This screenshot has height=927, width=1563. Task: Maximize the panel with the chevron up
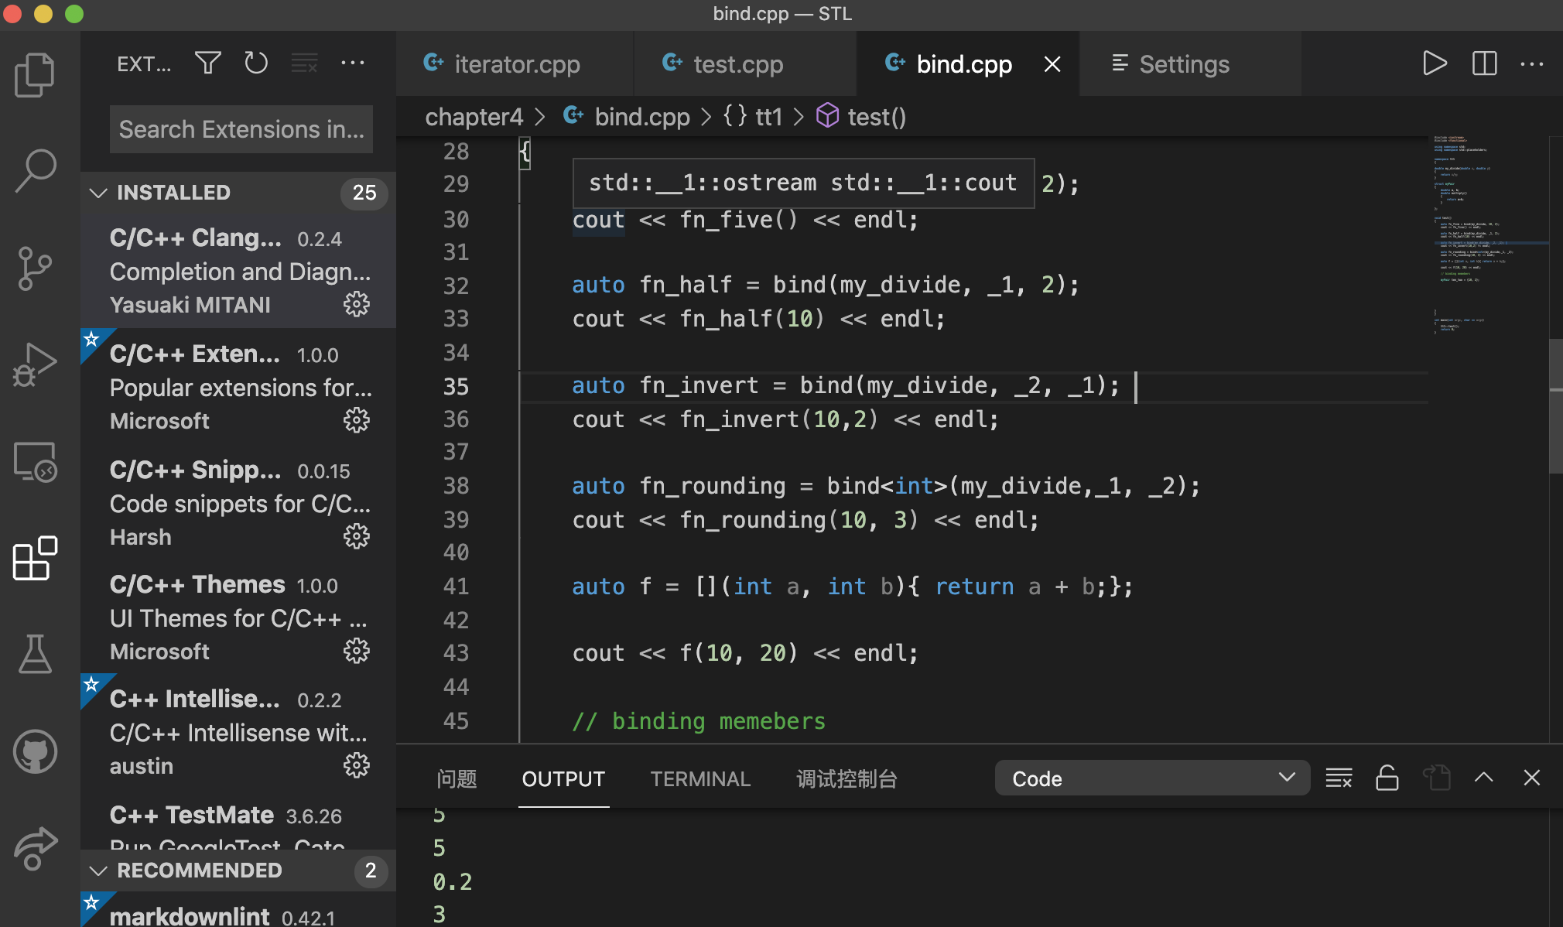[x=1483, y=778]
